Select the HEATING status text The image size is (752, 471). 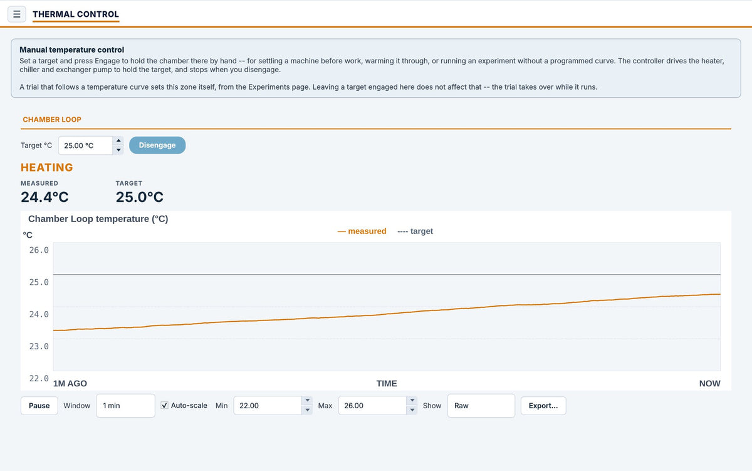[47, 167]
